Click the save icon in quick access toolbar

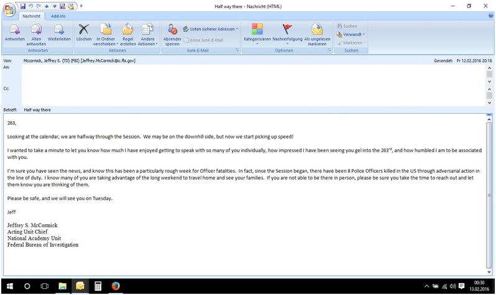click(x=23, y=6)
